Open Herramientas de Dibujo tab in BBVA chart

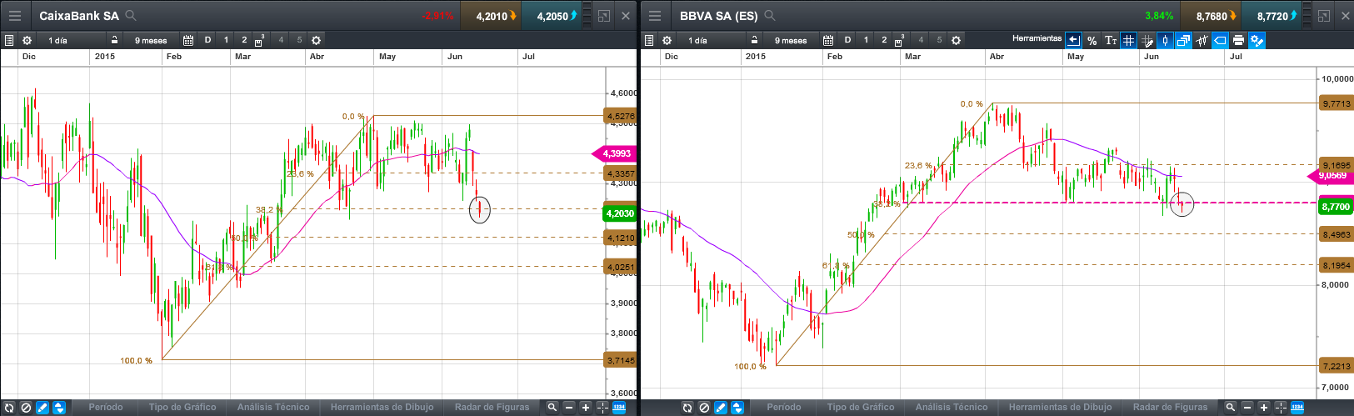tap(1060, 408)
